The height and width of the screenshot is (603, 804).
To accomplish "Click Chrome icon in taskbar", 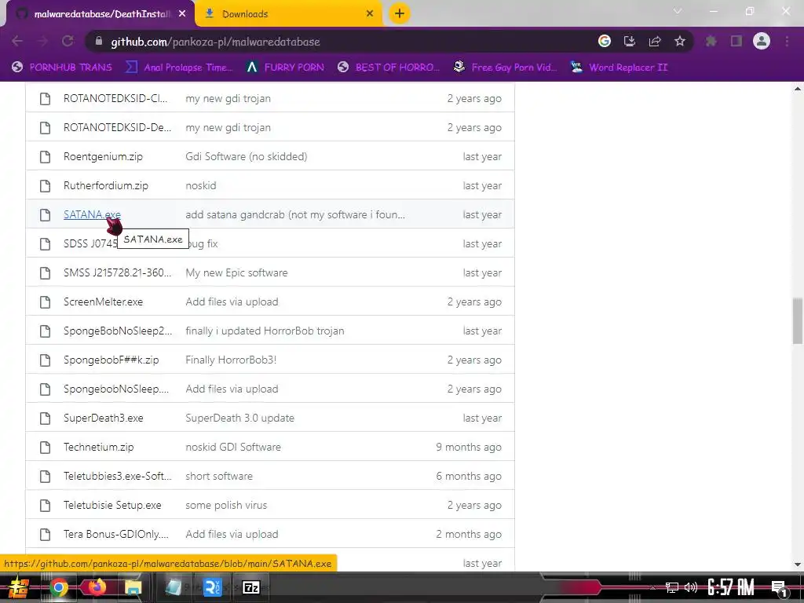I will click(59, 587).
